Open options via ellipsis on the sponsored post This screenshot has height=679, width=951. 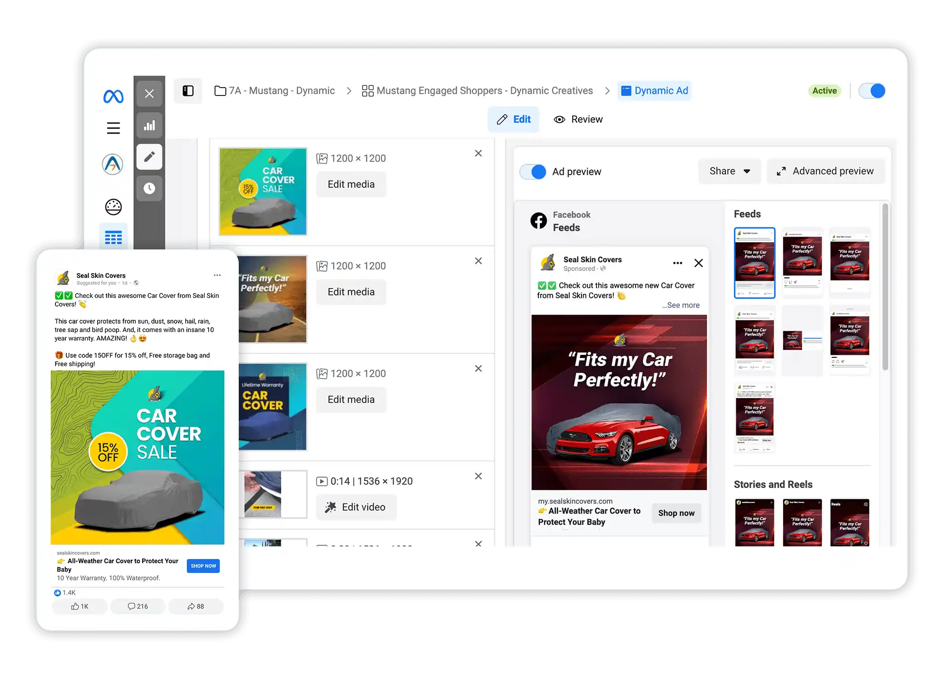[x=677, y=263]
